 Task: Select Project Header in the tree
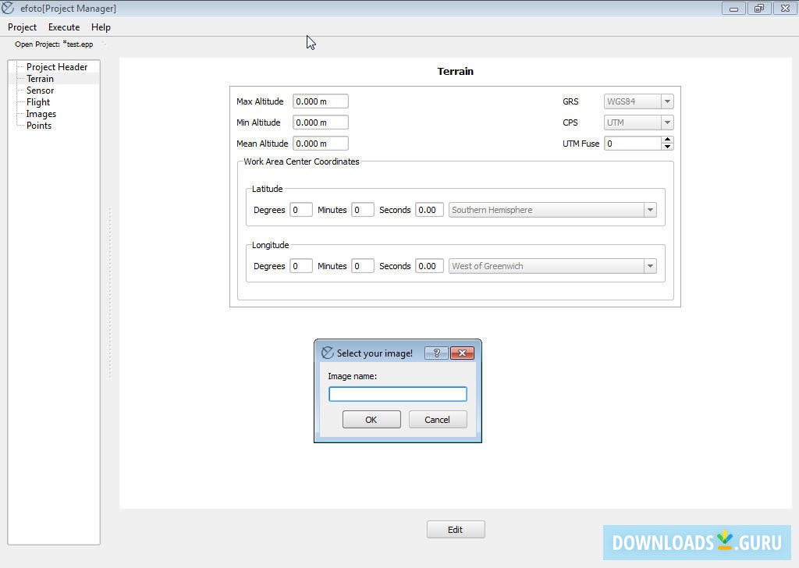click(56, 67)
